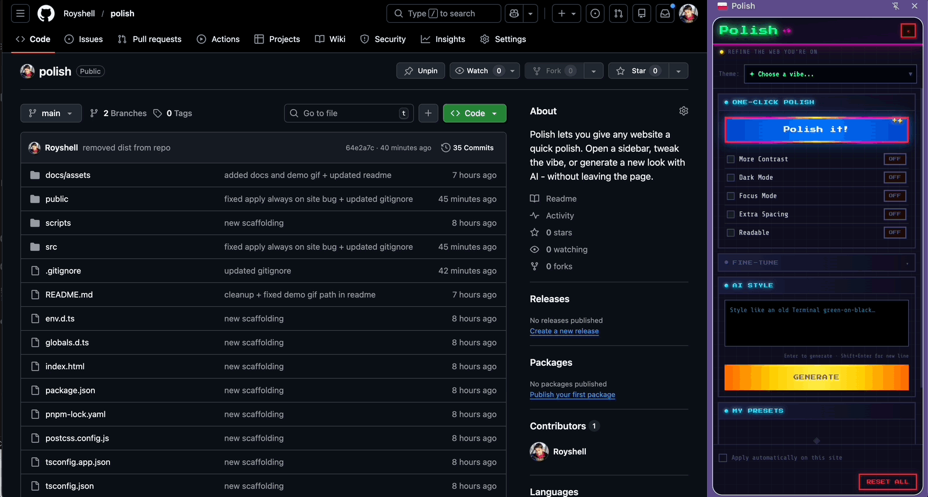Open the Settings repository tab
928x497 pixels.
[504, 39]
